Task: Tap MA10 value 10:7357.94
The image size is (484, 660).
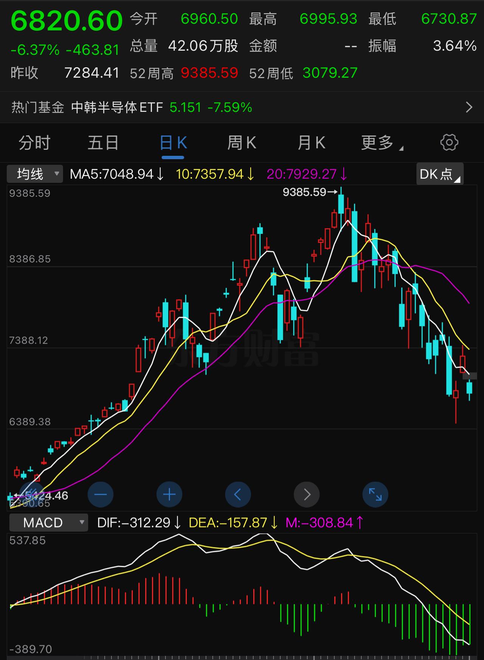Action: click(x=215, y=174)
